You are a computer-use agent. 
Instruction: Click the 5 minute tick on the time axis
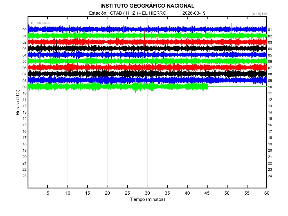coord(48,193)
